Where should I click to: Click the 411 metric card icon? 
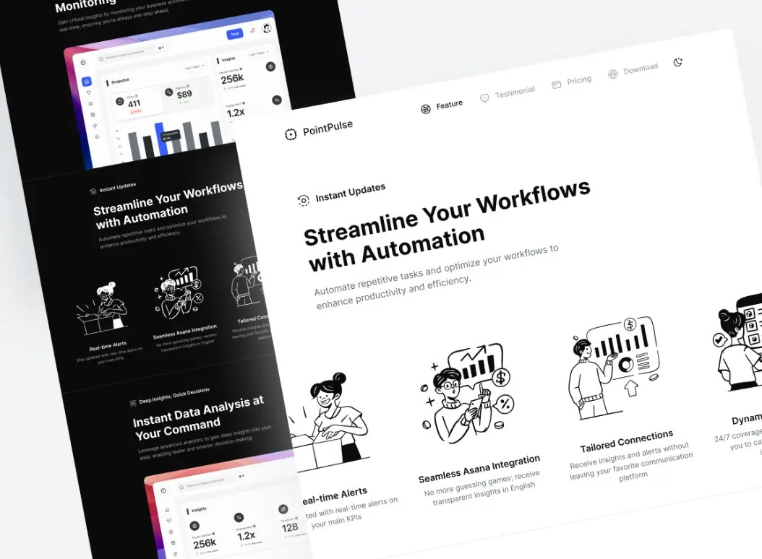pos(119,101)
